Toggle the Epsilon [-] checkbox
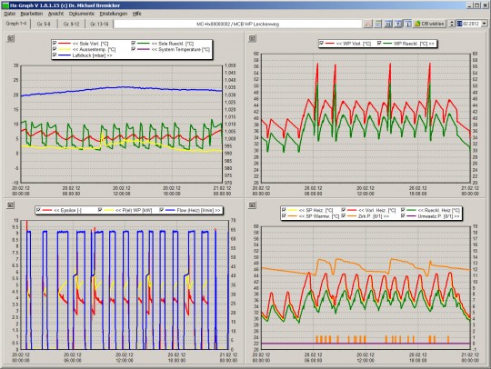 [38, 210]
